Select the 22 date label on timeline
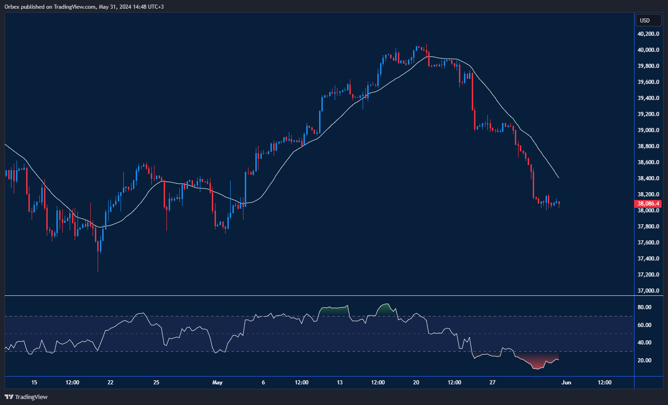 (x=110, y=383)
